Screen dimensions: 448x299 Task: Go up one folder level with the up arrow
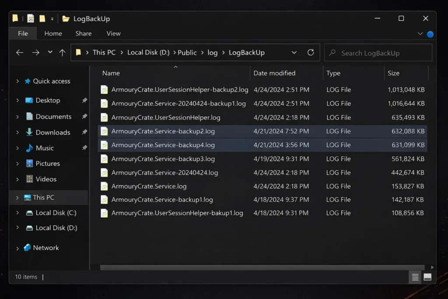click(62, 52)
